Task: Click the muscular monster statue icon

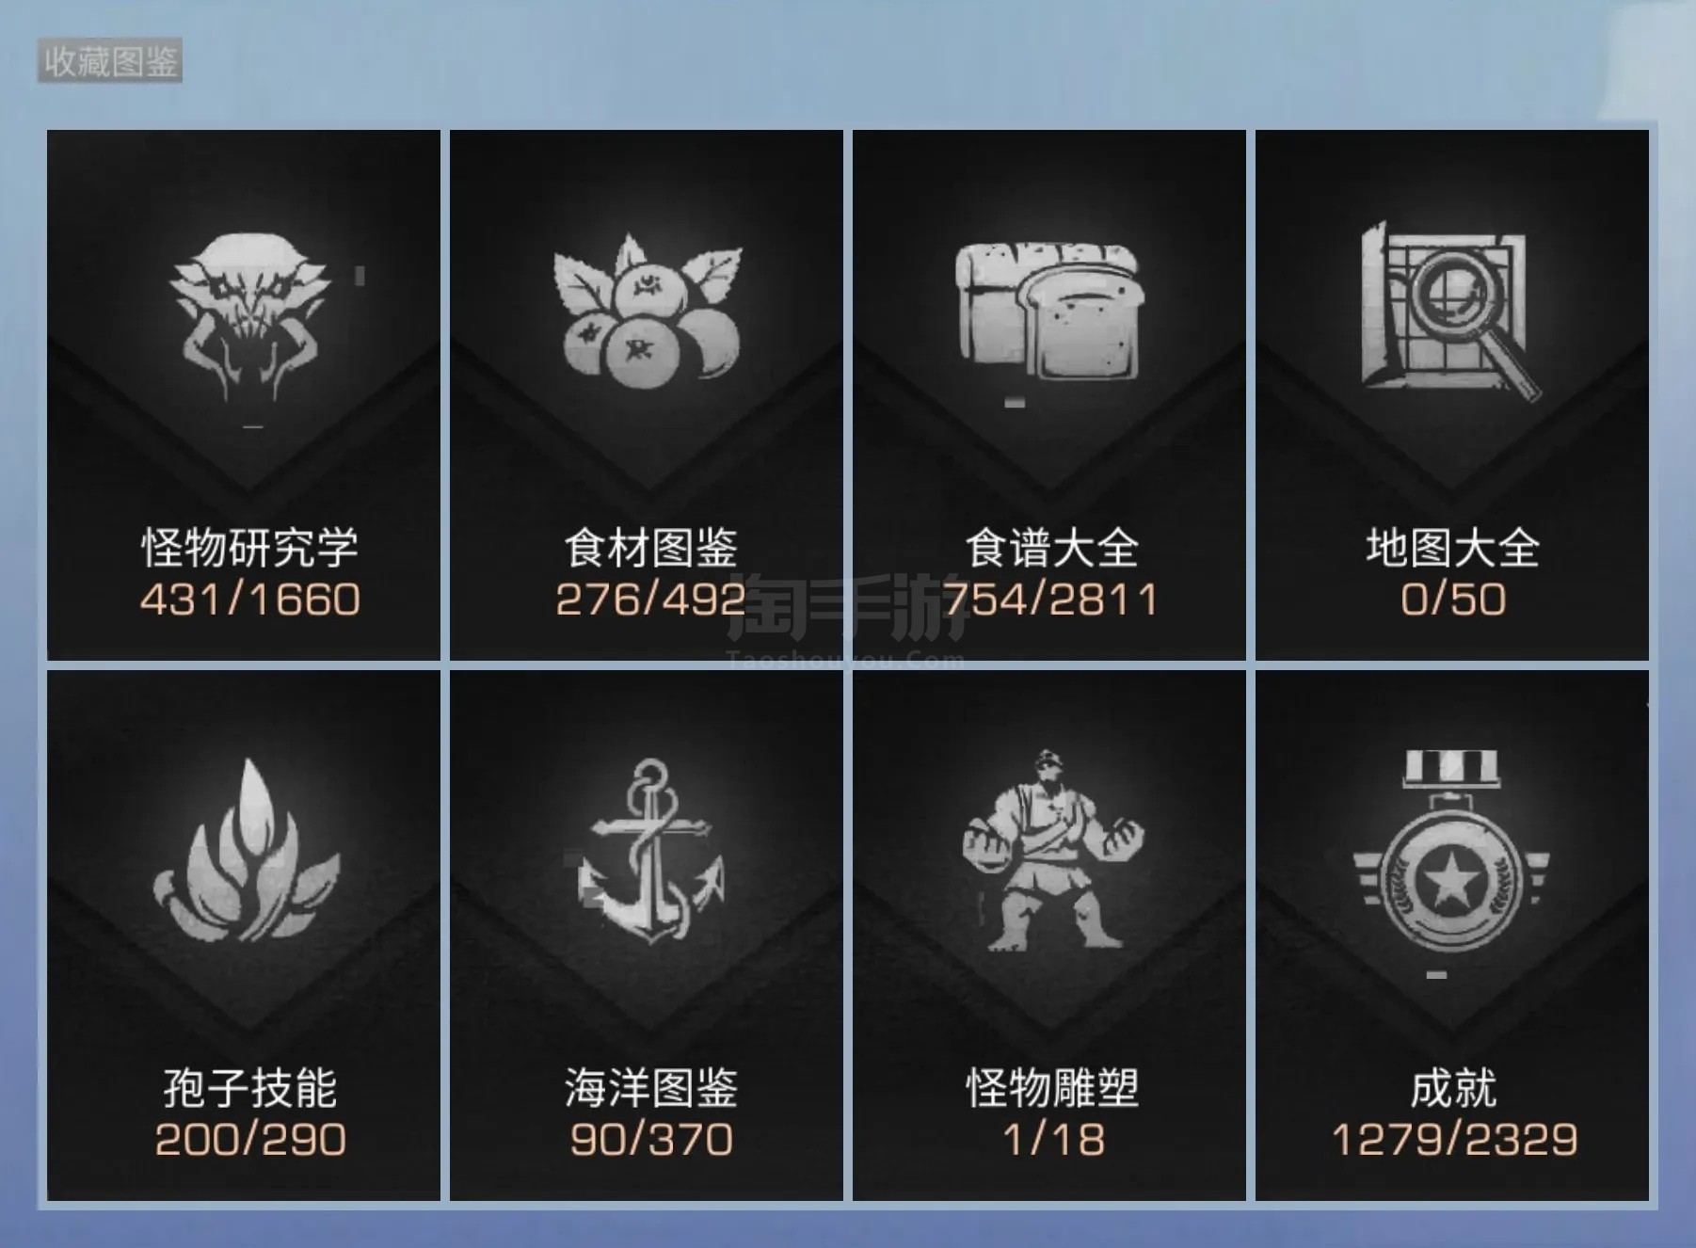Action: click(1052, 850)
